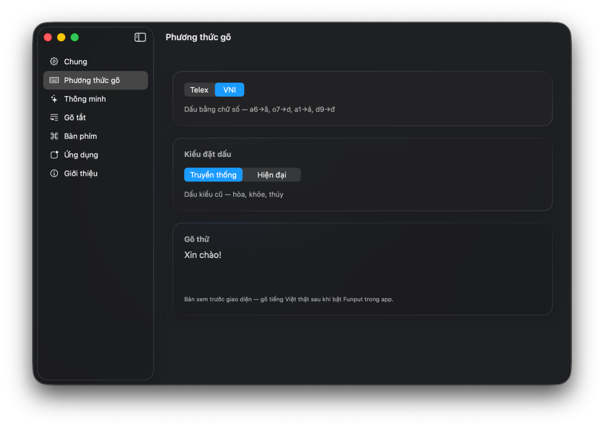Click the sparkle icon beside Thông minh
The image size is (604, 428).
[54, 99]
